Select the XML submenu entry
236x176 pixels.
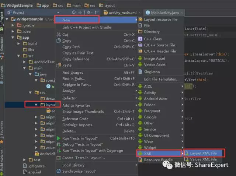coord(160,154)
